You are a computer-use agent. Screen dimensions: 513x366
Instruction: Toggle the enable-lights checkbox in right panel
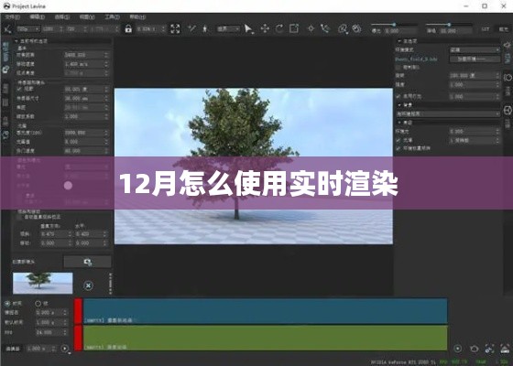point(398,96)
